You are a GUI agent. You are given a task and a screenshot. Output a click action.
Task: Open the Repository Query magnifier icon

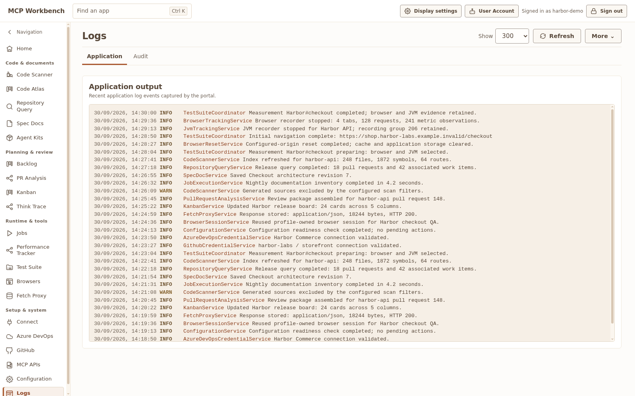(10, 106)
